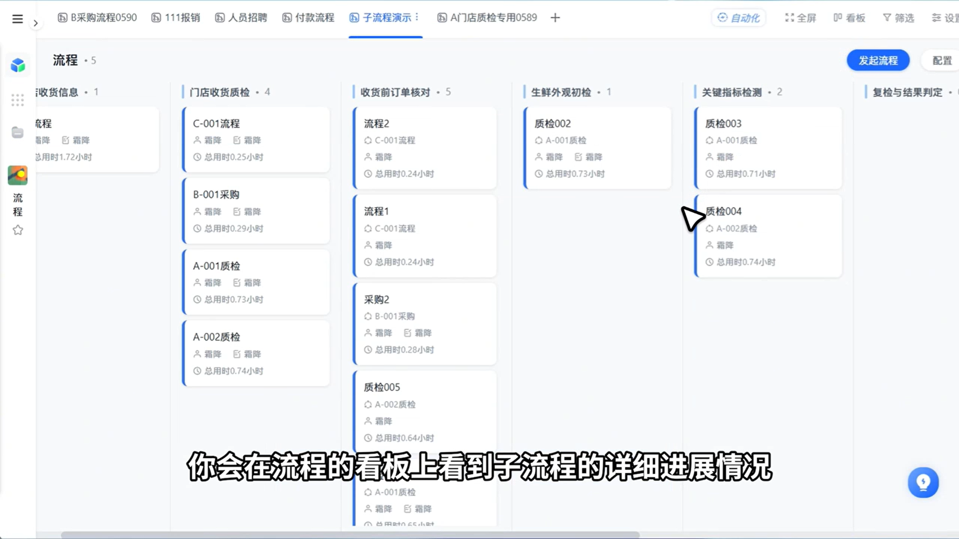This screenshot has height=539, width=959.
Task: Click 总用时0.74小时 on the A-002质检 card
Action: [x=234, y=371]
